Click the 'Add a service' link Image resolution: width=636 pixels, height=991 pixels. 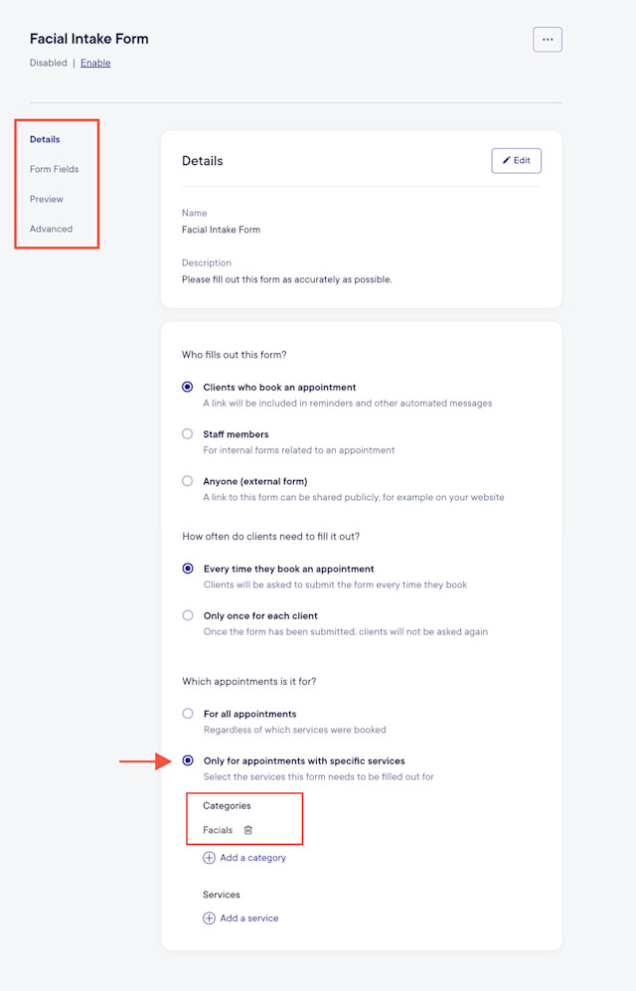coord(246,918)
